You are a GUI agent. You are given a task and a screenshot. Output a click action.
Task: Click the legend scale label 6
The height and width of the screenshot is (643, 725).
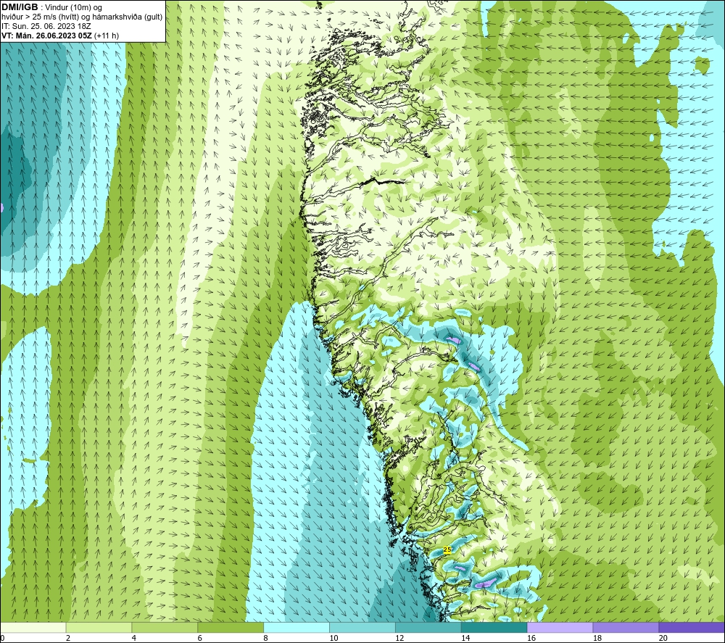pos(200,639)
